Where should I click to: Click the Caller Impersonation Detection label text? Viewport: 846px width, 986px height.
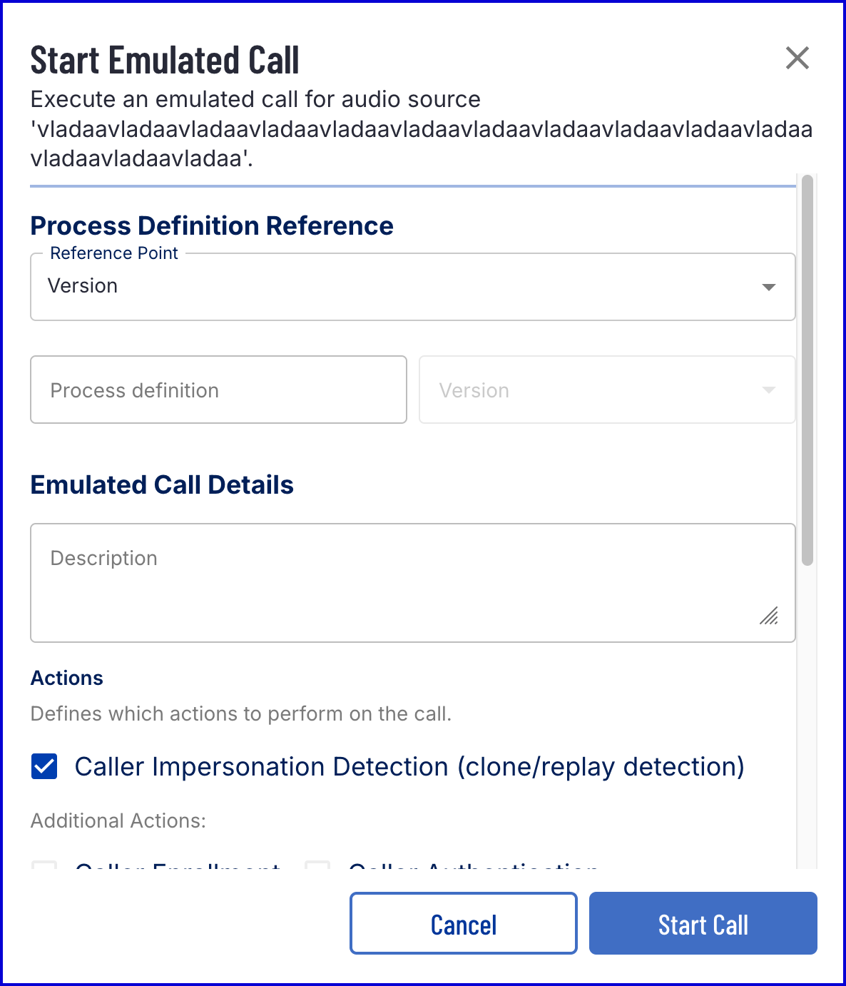tap(409, 766)
